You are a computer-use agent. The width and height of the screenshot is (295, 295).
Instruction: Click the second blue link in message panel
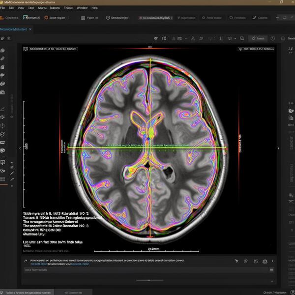79,264
